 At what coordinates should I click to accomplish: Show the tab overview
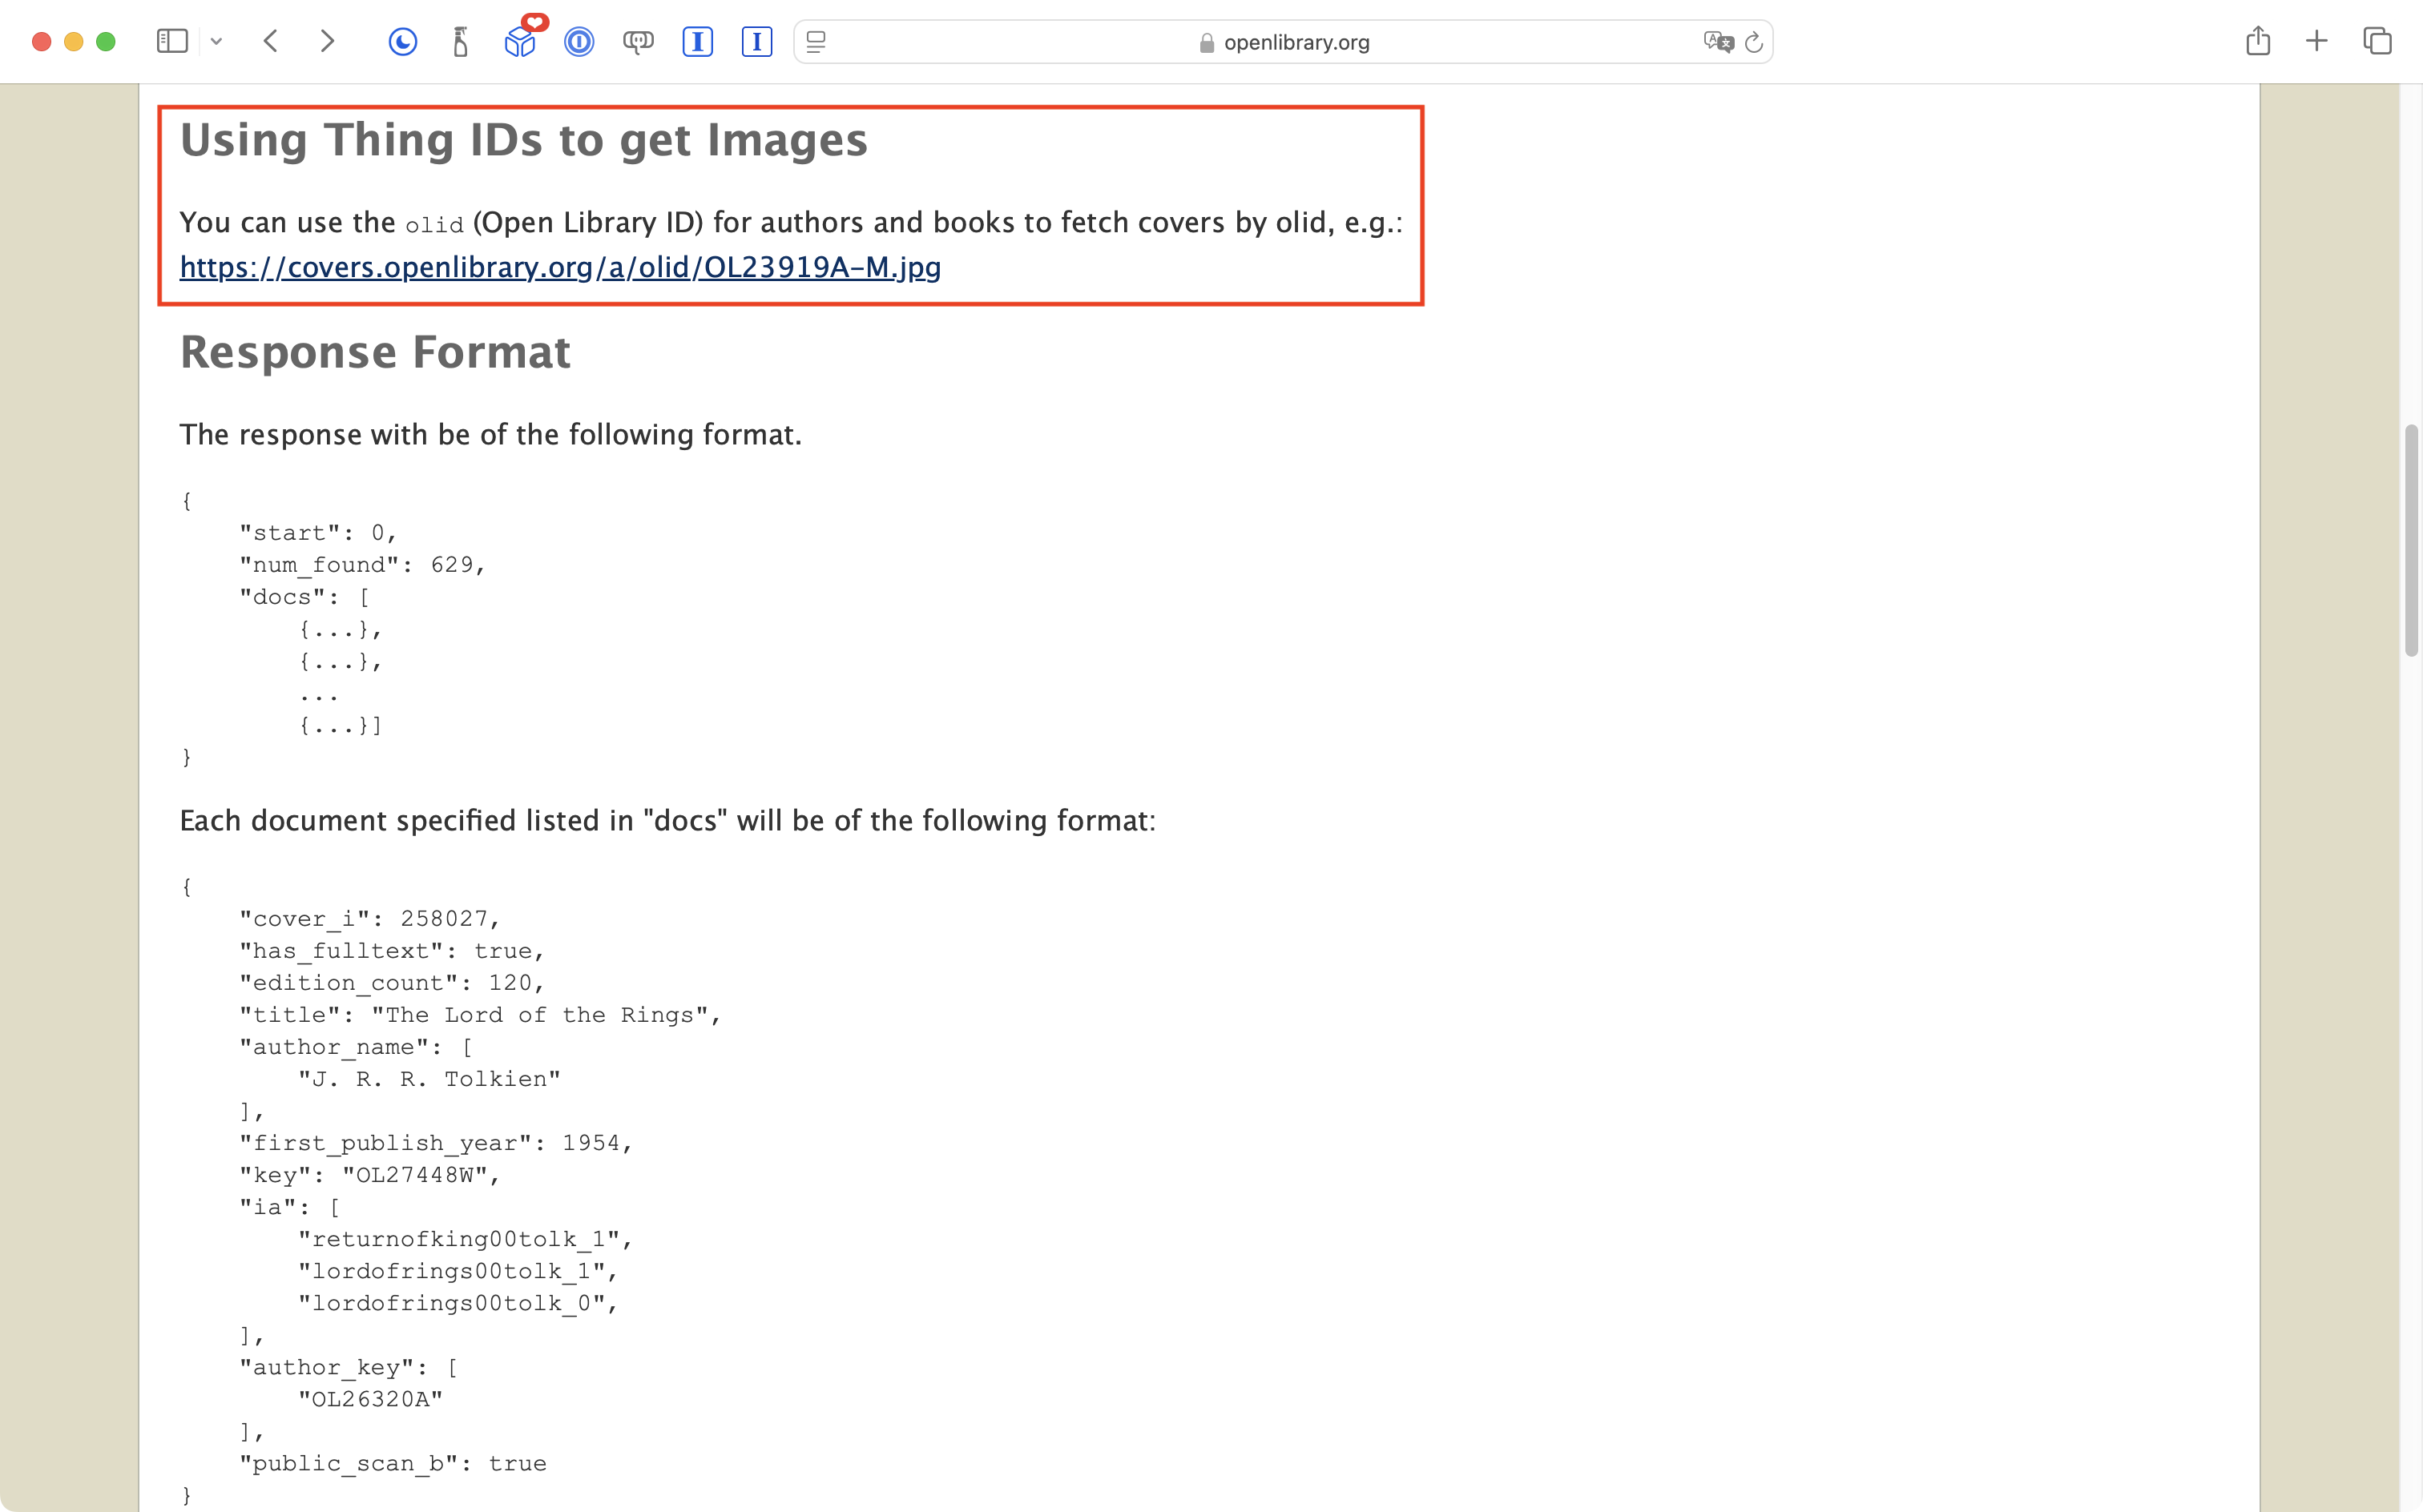click(2377, 41)
